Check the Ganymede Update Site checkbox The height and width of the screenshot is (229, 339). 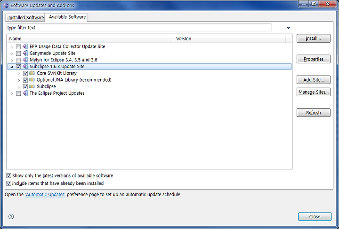pos(18,53)
